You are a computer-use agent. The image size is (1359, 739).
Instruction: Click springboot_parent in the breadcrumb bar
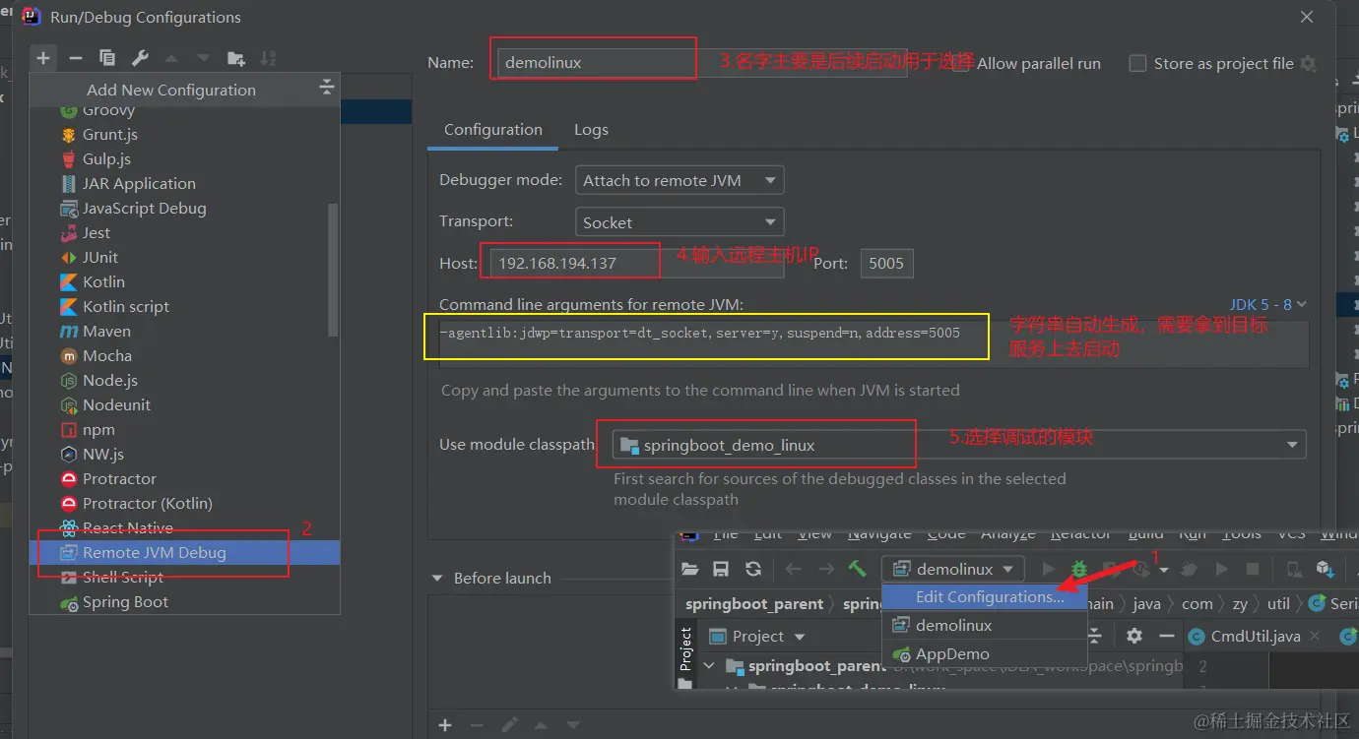click(x=754, y=603)
